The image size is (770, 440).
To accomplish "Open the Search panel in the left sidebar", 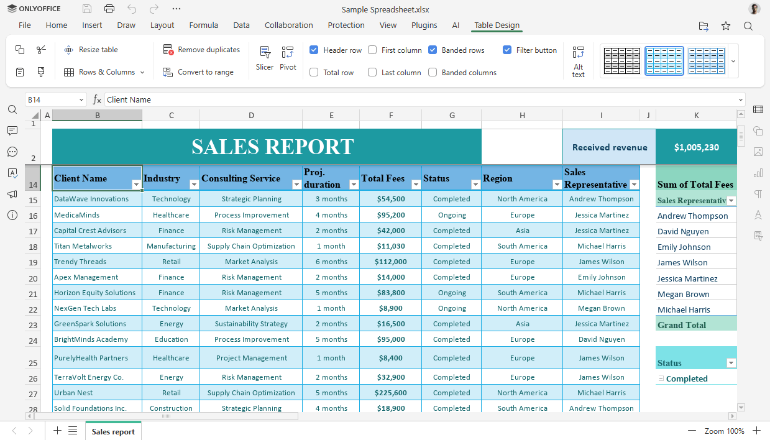I will (12, 109).
